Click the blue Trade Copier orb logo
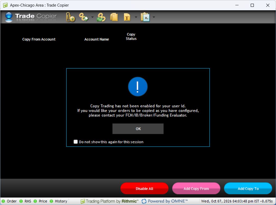The image size is (276, 205). pyautogui.click(x=9, y=17)
